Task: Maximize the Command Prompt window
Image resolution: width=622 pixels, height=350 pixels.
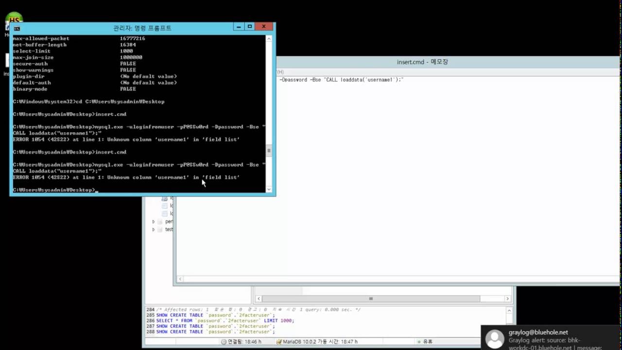Action: [x=250, y=27]
